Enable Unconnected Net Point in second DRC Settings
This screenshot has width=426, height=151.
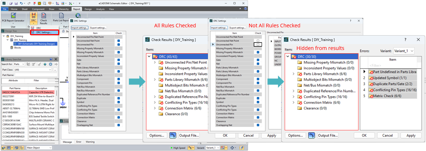[x=257, y=41]
